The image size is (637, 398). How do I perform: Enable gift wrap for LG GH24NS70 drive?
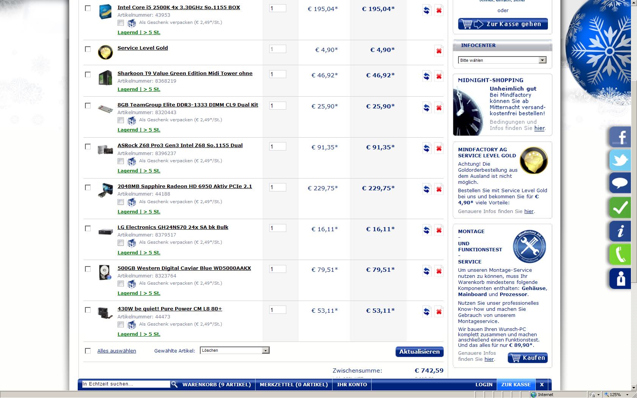(121, 243)
